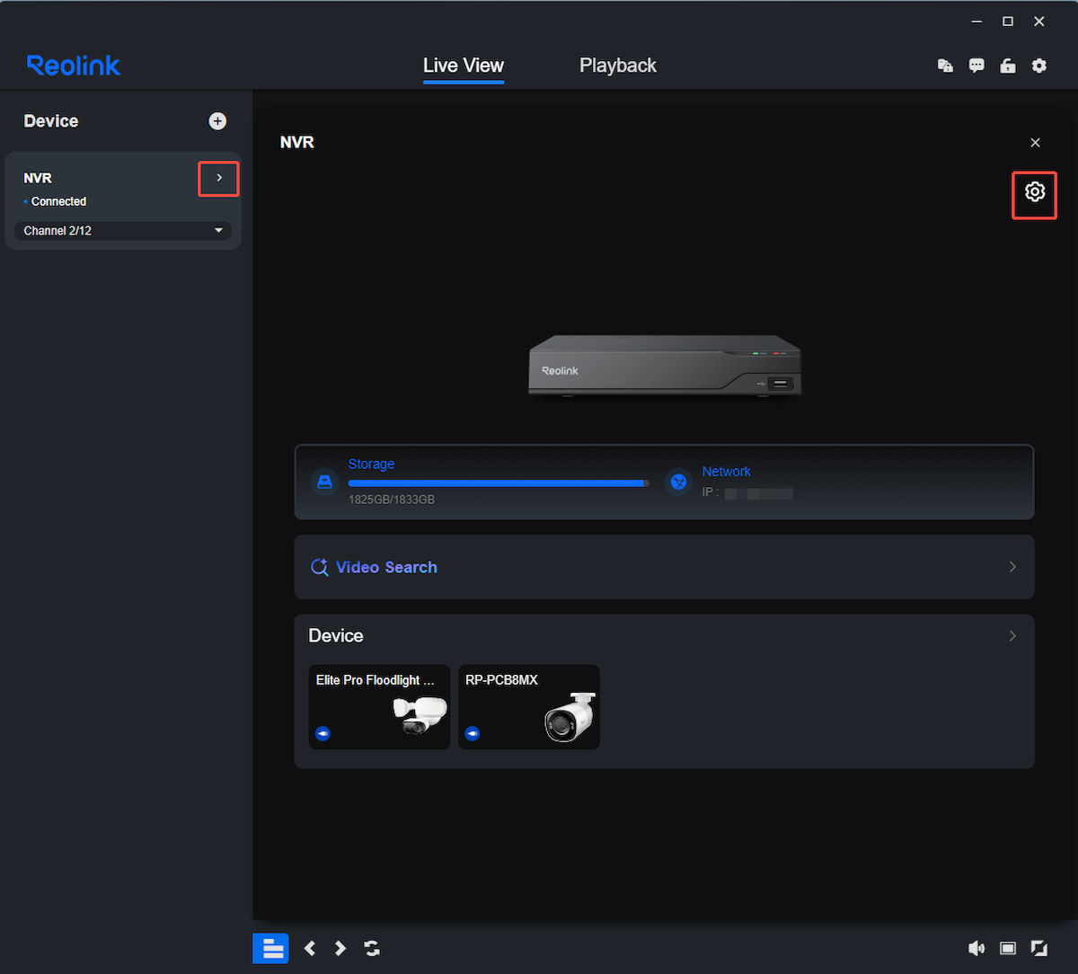Viewport: 1078px width, 974px height.
Task: Click the NVR device image
Action: coord(665,364)
